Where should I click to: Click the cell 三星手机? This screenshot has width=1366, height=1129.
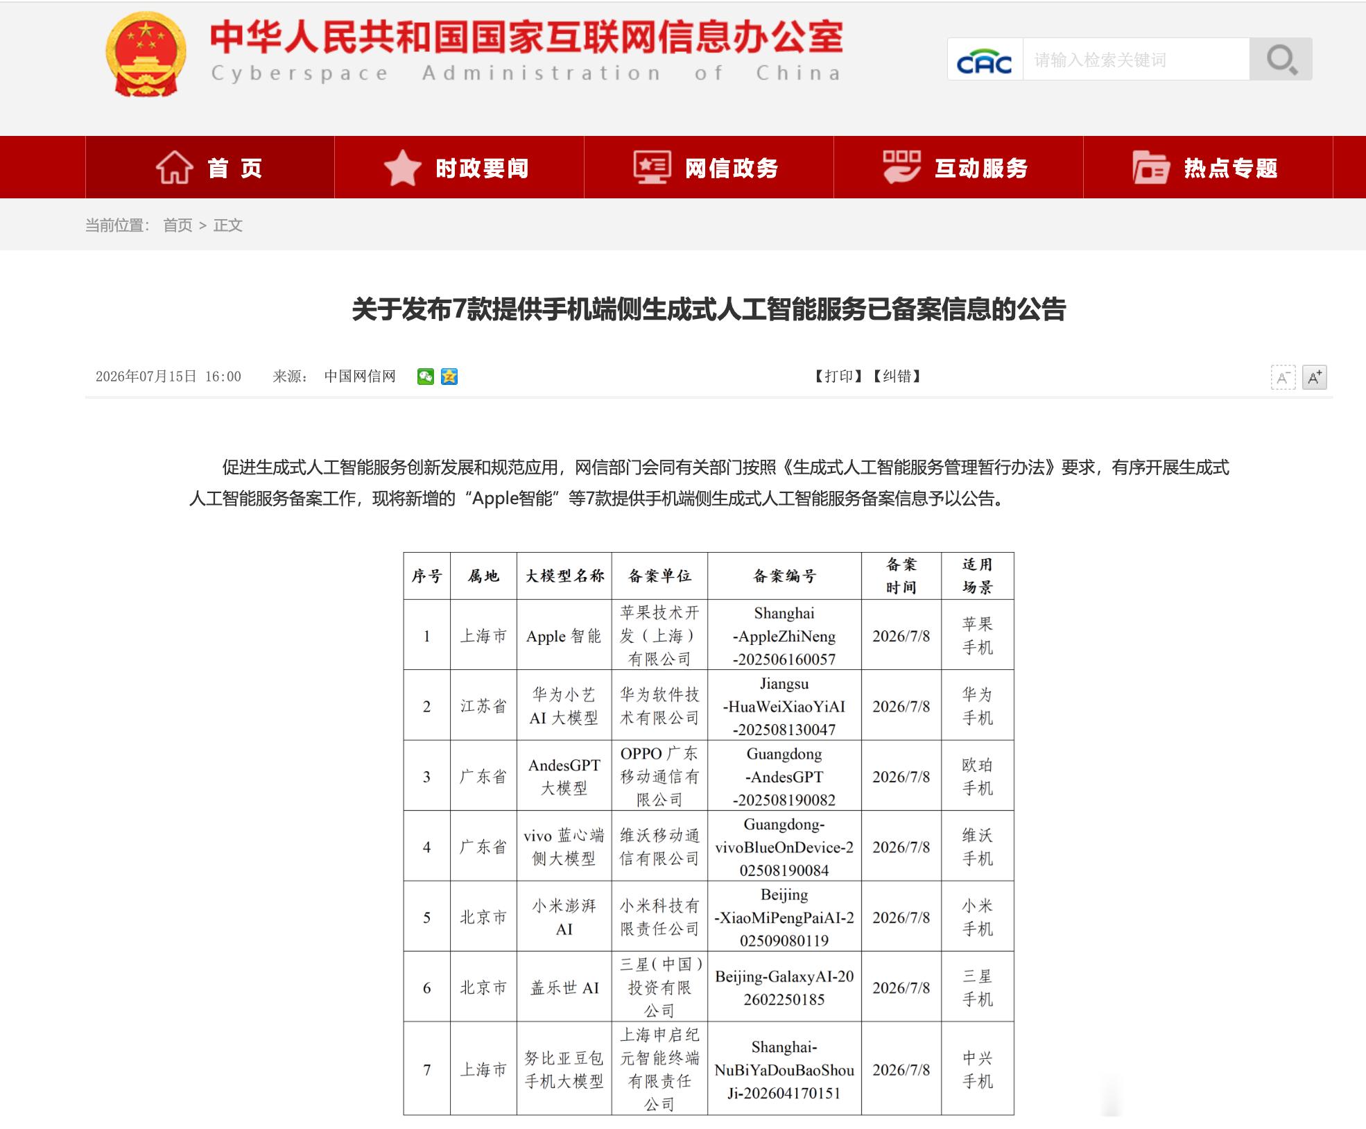[x=978, y=988]
